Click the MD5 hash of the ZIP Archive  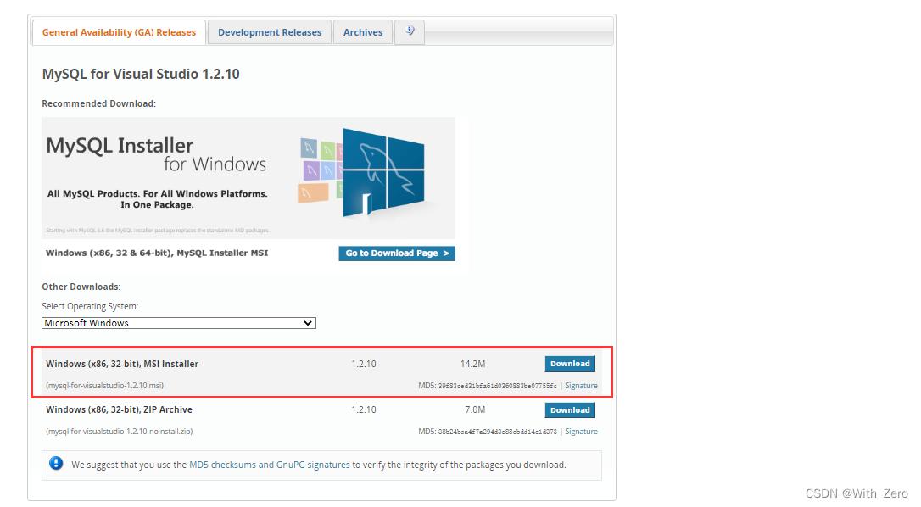(x=498, y=432)
